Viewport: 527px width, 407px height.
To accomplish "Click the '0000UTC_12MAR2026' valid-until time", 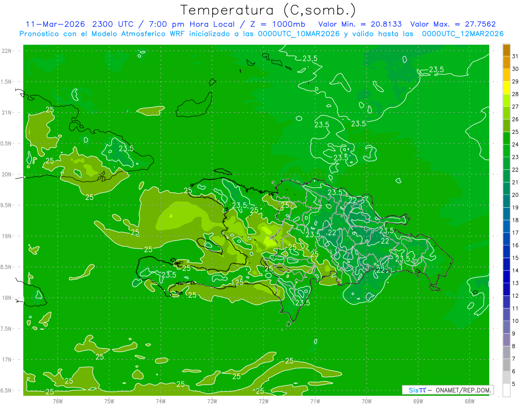I will (462, 34).
